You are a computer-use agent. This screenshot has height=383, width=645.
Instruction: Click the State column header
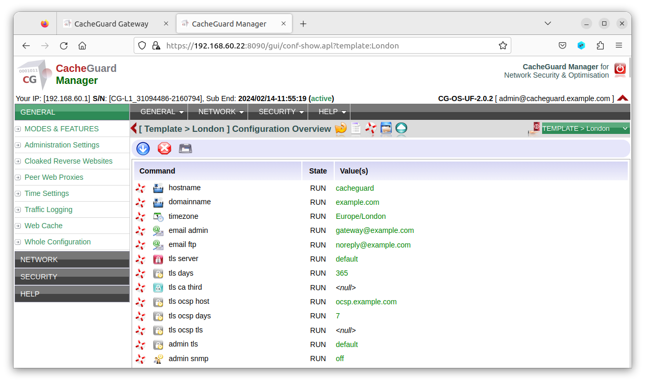point(318,171)
